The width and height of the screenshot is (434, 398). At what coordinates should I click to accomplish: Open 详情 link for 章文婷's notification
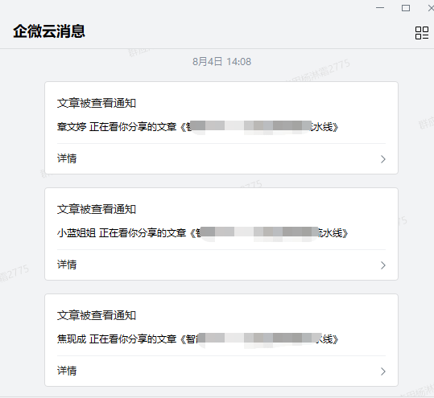(x=67, y=158)
